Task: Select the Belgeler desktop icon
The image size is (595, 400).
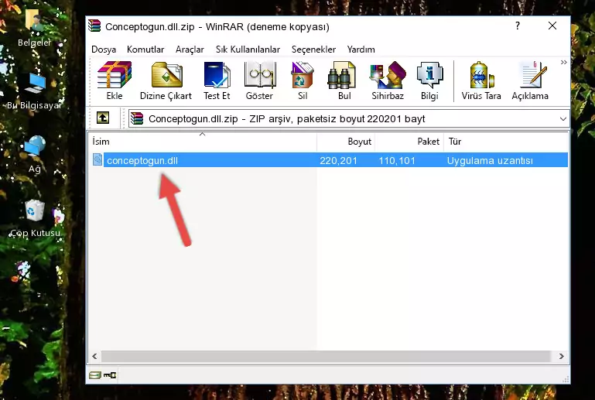Action: 34,28
